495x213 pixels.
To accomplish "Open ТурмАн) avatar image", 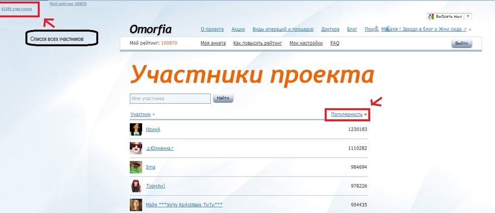I will coord(136,186).
